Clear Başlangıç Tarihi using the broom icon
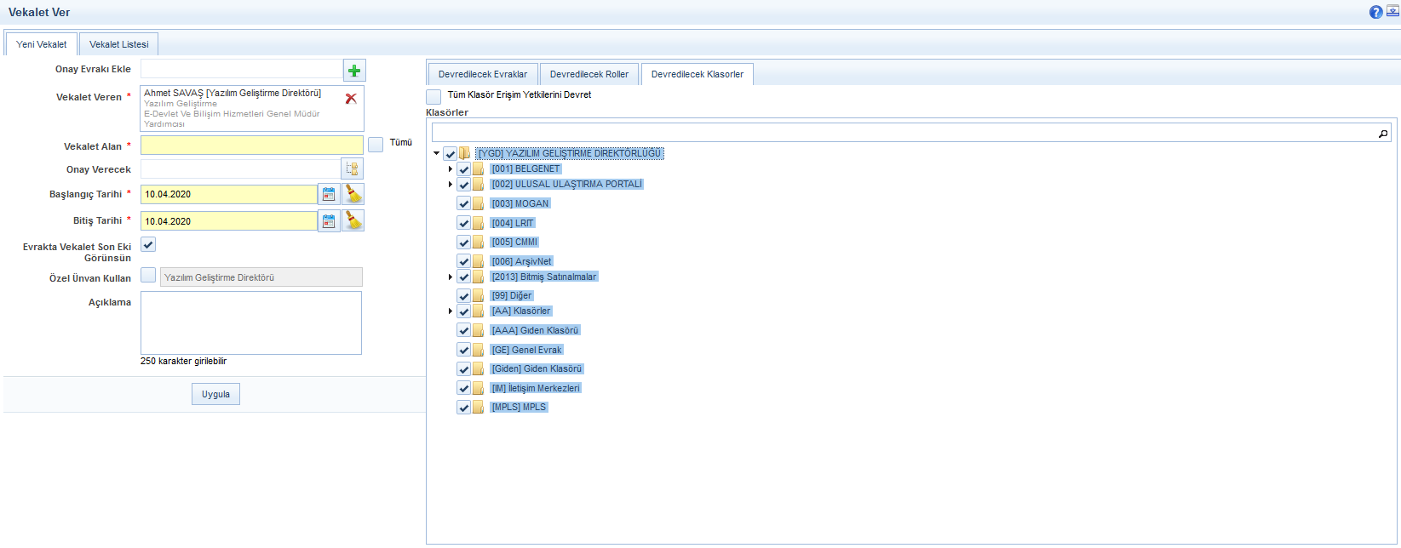This screenshot has height=548, width=1401. 353,195
